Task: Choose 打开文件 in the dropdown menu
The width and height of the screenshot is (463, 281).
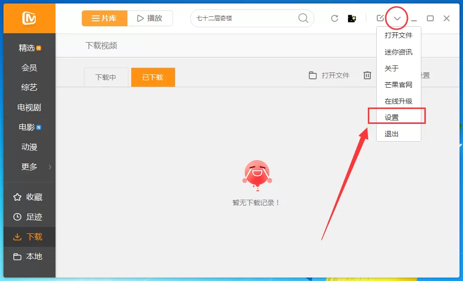Action: click(x=399, y=35)
